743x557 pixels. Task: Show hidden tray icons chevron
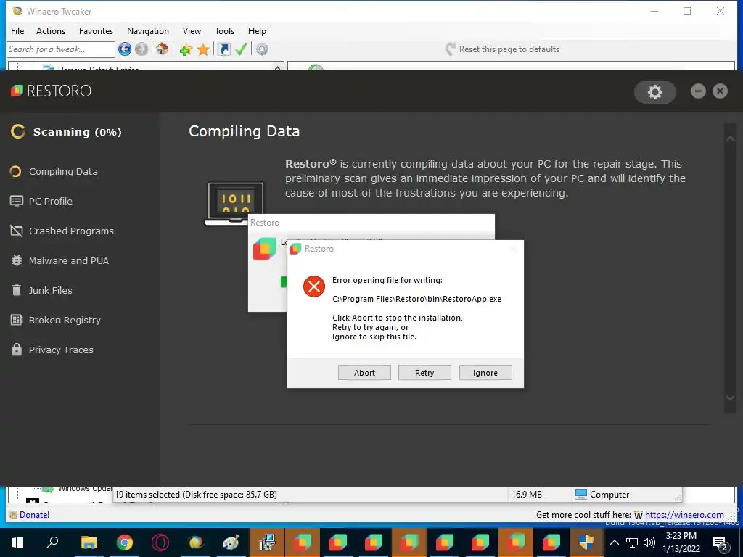(614, 542)
